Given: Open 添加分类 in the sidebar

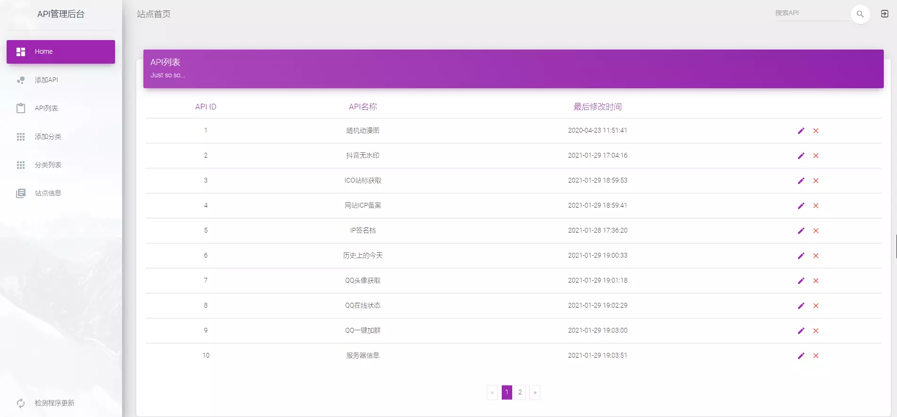Looking at the screenshot, I should coord(61,137).
